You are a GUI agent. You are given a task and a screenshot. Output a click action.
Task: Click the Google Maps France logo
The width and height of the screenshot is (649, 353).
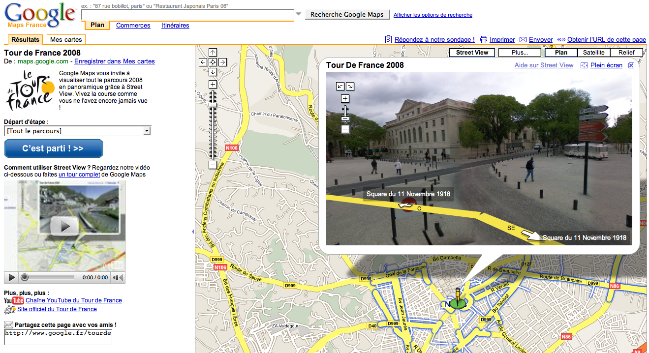[40, 15]
